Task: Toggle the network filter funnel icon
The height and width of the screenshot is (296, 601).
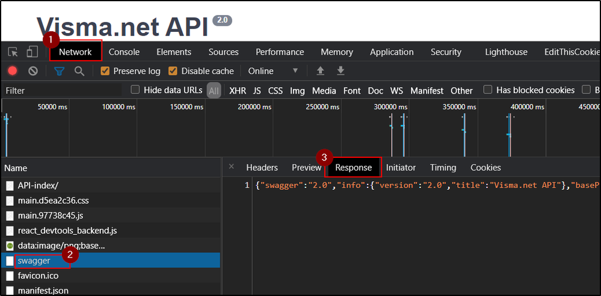Action: (x=59, y=71)
